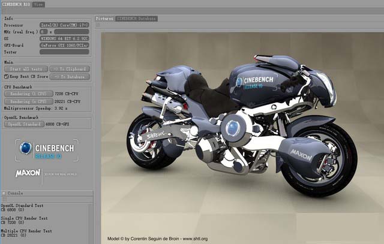
Task: Click the CPU Benchmark section heading
Action: click(x=18, y=87)
